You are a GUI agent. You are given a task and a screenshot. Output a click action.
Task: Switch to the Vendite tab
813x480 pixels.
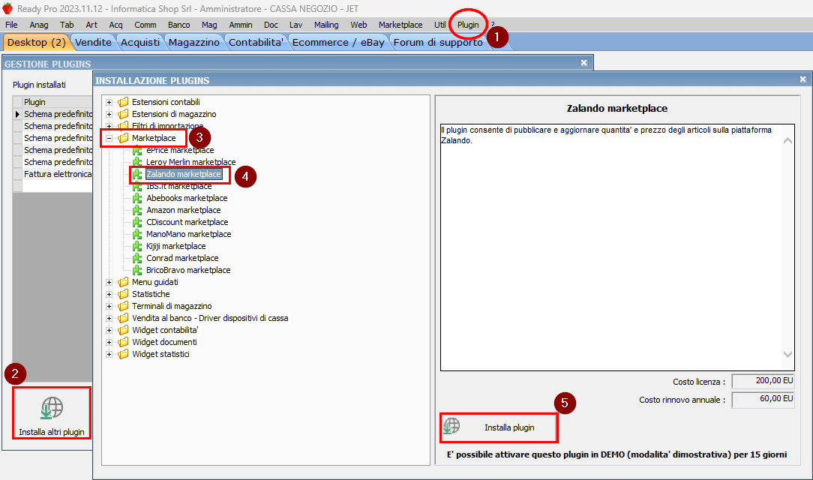93,43
